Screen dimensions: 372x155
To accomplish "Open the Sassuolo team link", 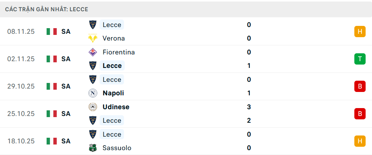I will pos(117,148).
